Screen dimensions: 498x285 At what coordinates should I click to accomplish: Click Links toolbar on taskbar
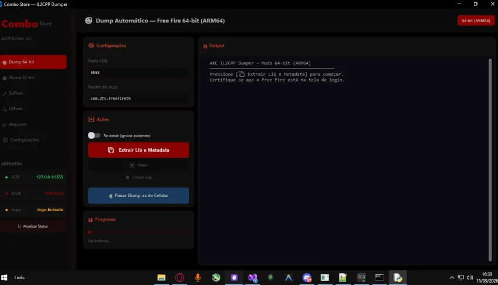(x=19, y=277)
